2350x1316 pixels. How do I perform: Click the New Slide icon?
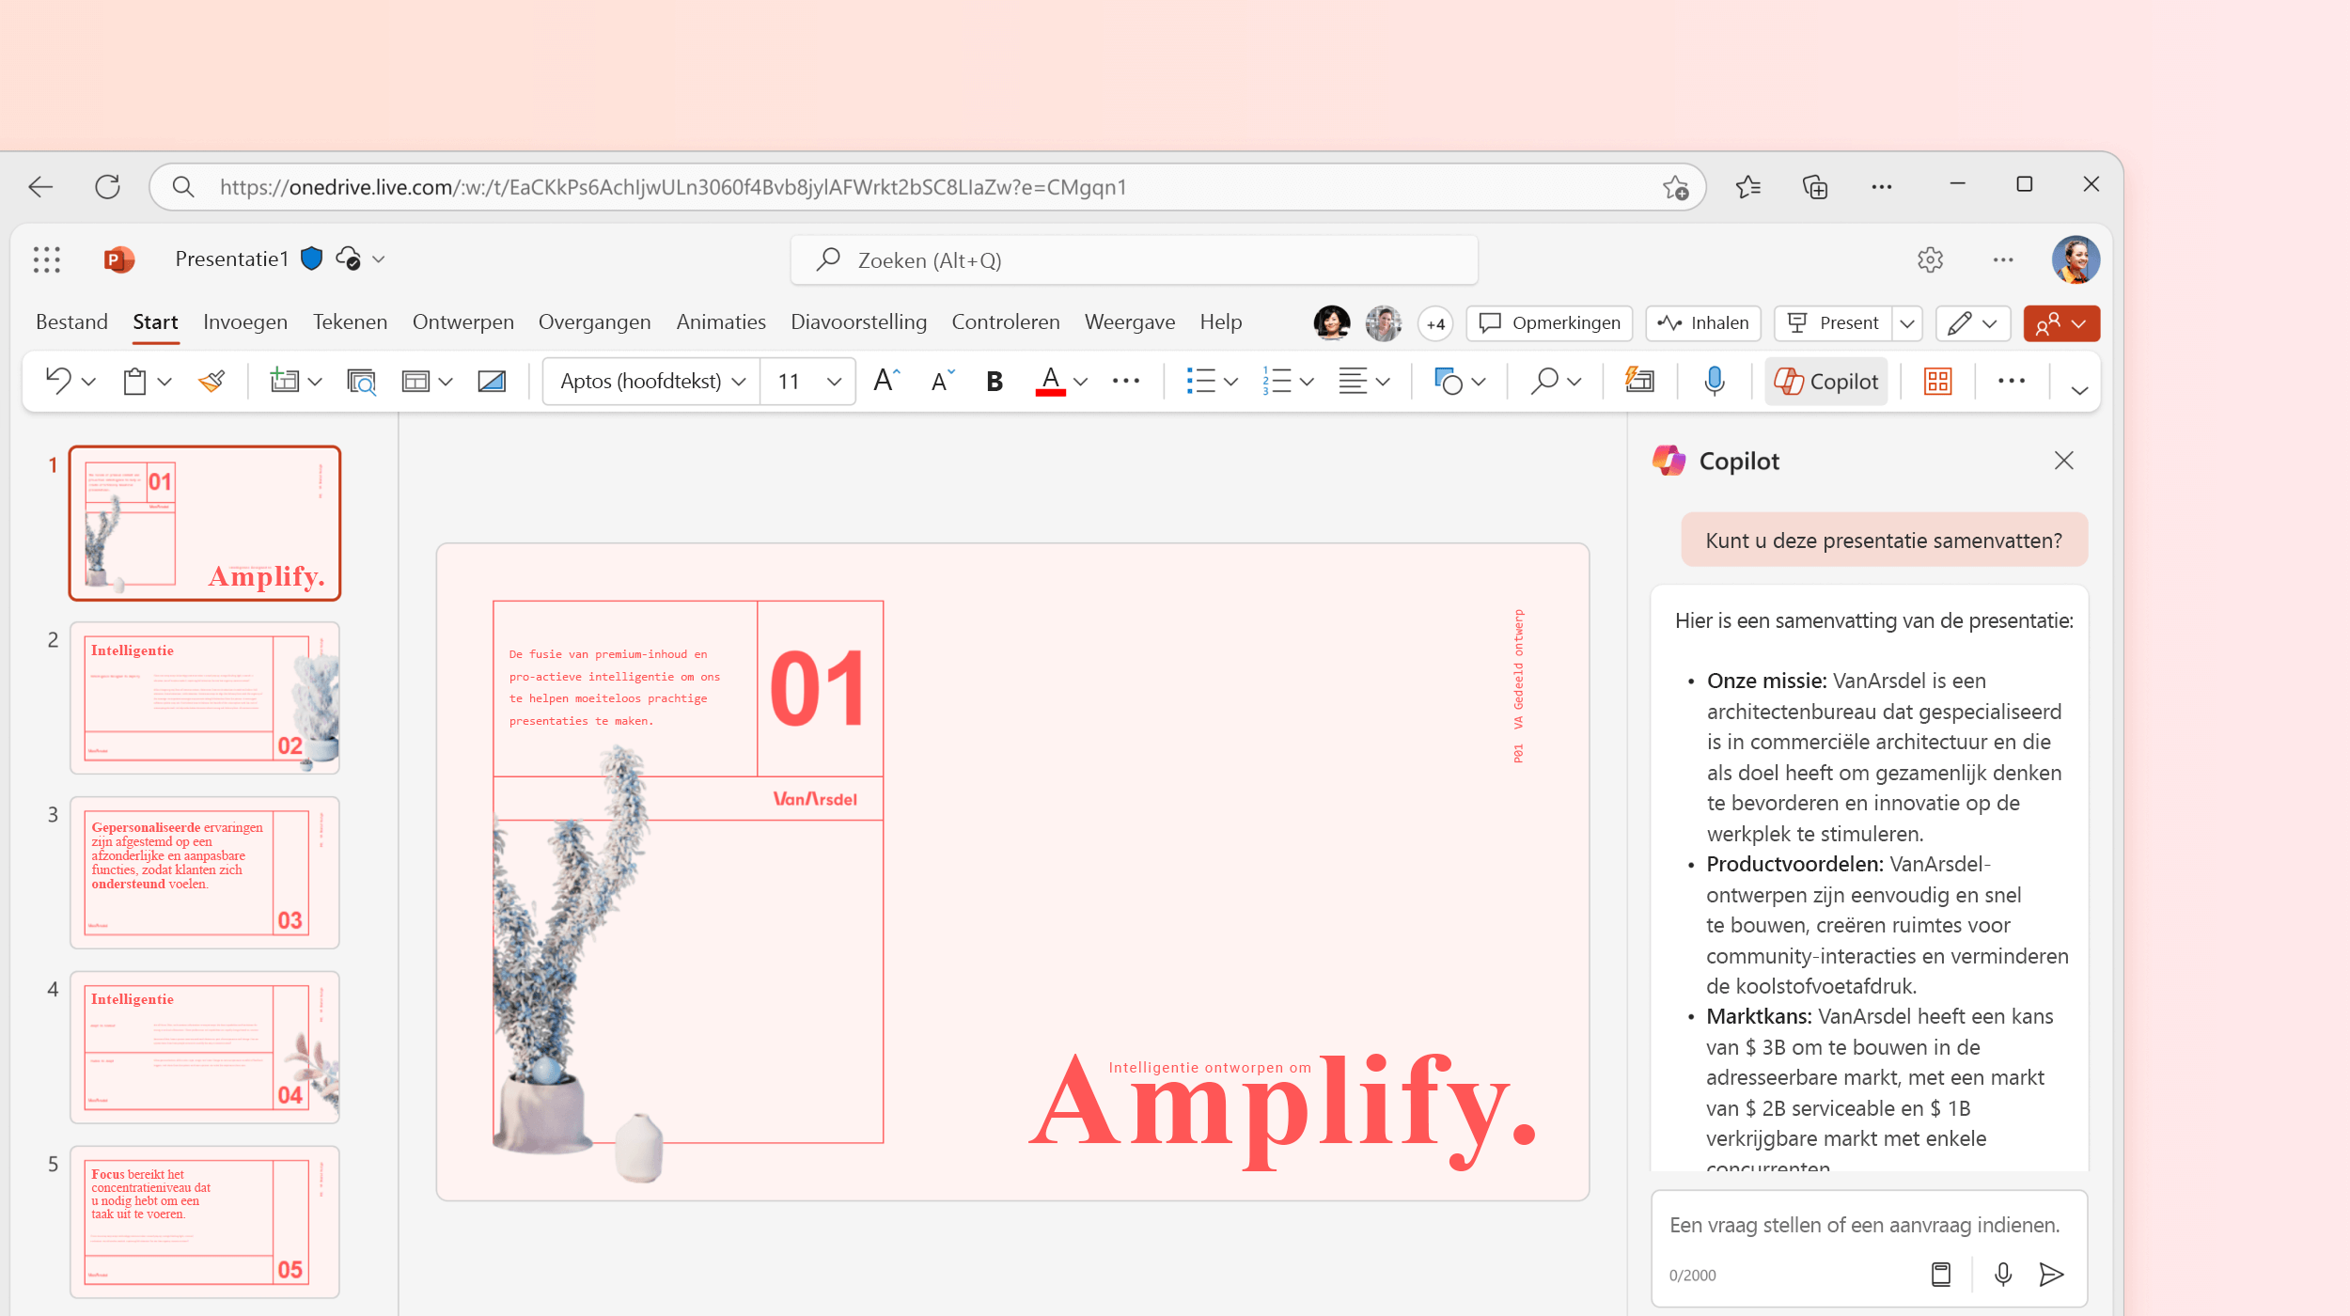click(284, 381)
